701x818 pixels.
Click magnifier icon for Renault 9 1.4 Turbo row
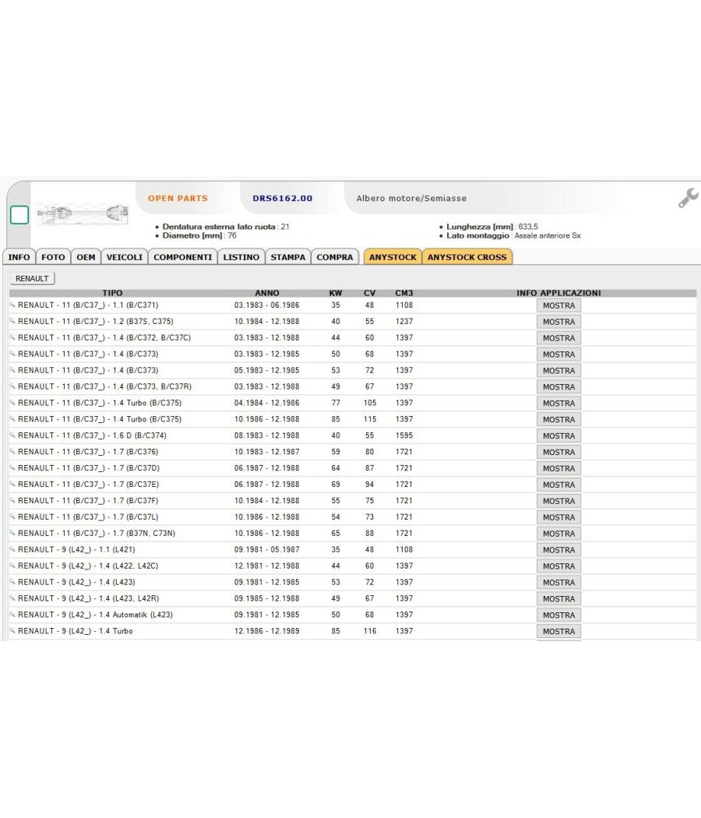12,631
